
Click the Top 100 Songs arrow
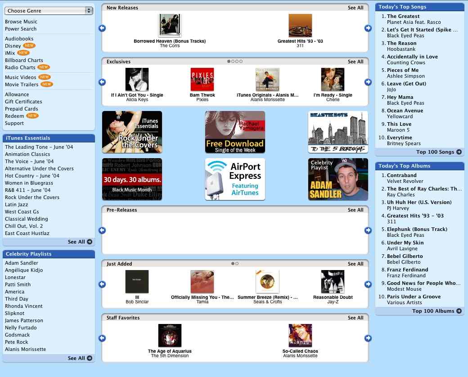pyautogui.click(x=459, y=152)
